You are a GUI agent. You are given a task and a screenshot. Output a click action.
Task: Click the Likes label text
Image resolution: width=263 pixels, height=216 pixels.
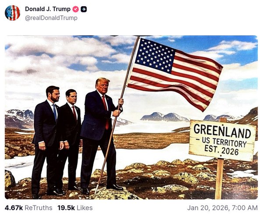click(85, 208)
